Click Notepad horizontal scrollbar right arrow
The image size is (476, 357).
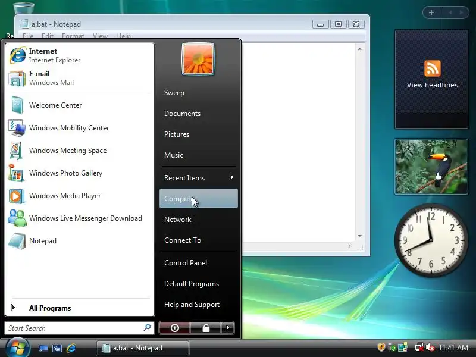pyautogui.click(x=349, y=246)
